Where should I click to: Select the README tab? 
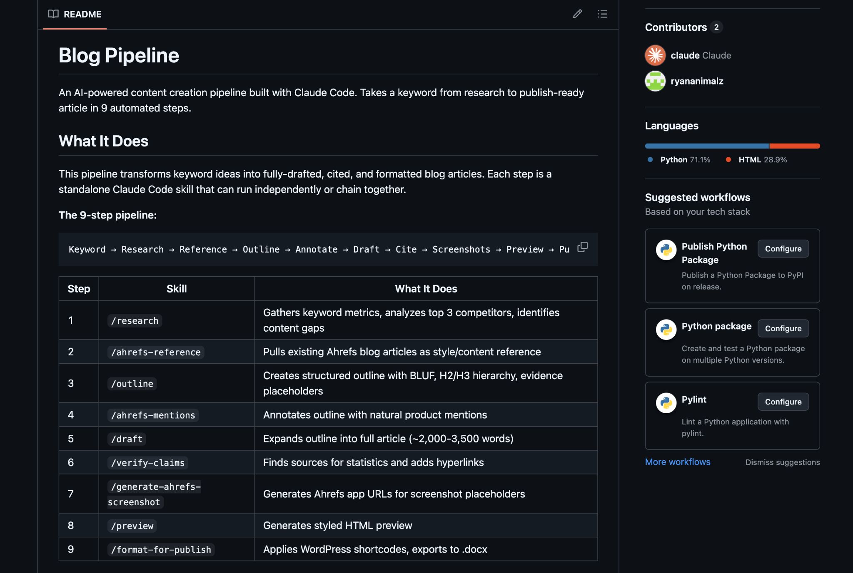82,15
